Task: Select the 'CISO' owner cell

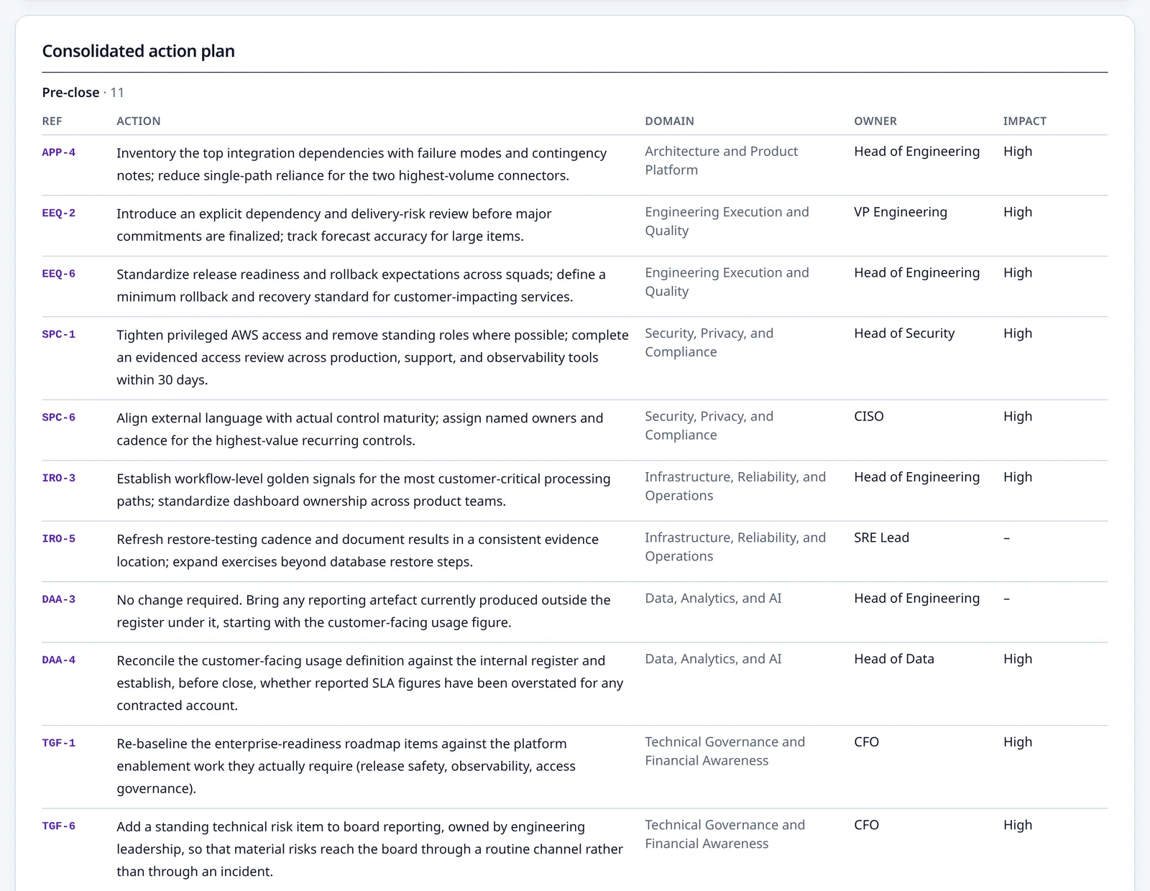Action: click(x=869, y=416)
